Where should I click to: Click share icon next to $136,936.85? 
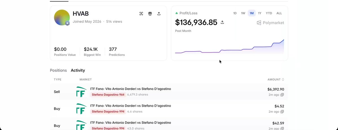pyautogui.click(x=222, y=22)
